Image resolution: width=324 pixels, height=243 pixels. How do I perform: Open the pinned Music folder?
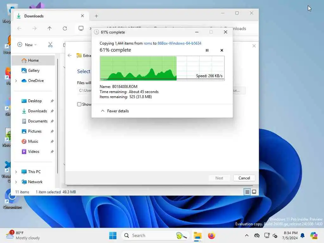pos(30,141)
